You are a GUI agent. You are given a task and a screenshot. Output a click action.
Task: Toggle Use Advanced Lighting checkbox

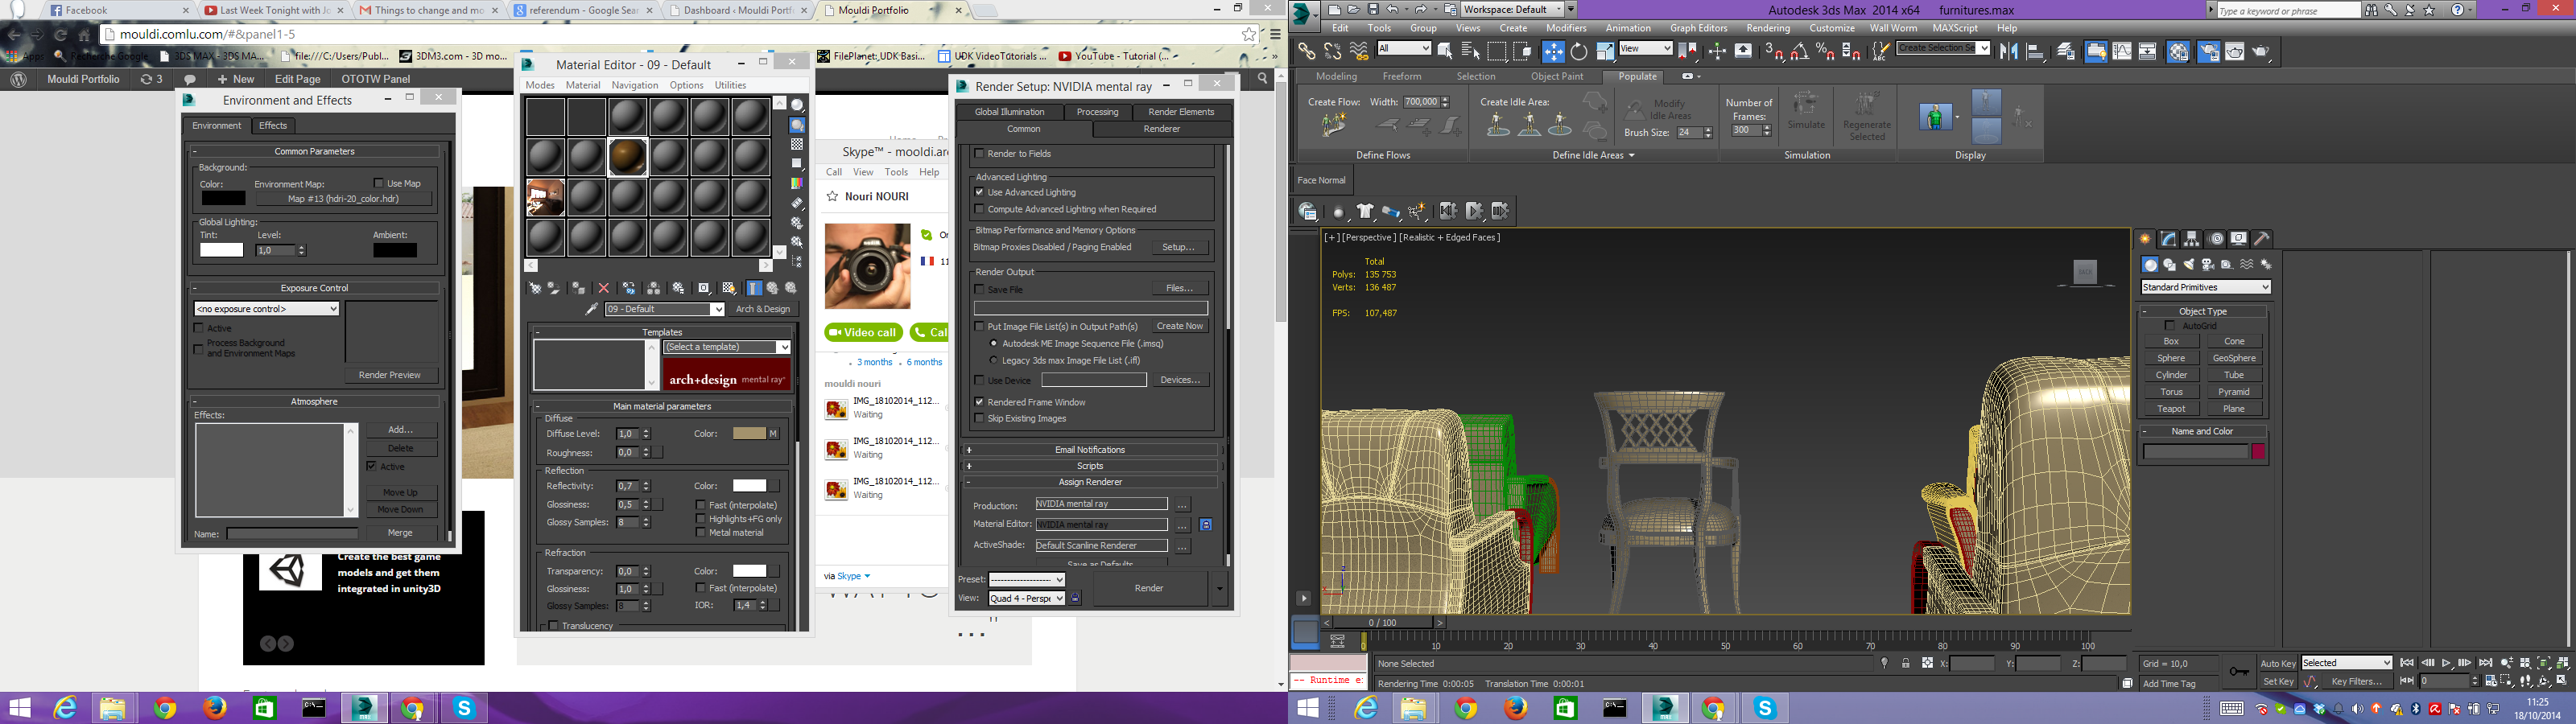[x=979, y=192]
